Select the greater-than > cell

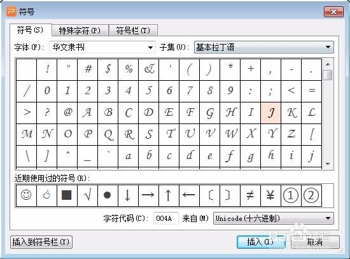tap(26, 113)
